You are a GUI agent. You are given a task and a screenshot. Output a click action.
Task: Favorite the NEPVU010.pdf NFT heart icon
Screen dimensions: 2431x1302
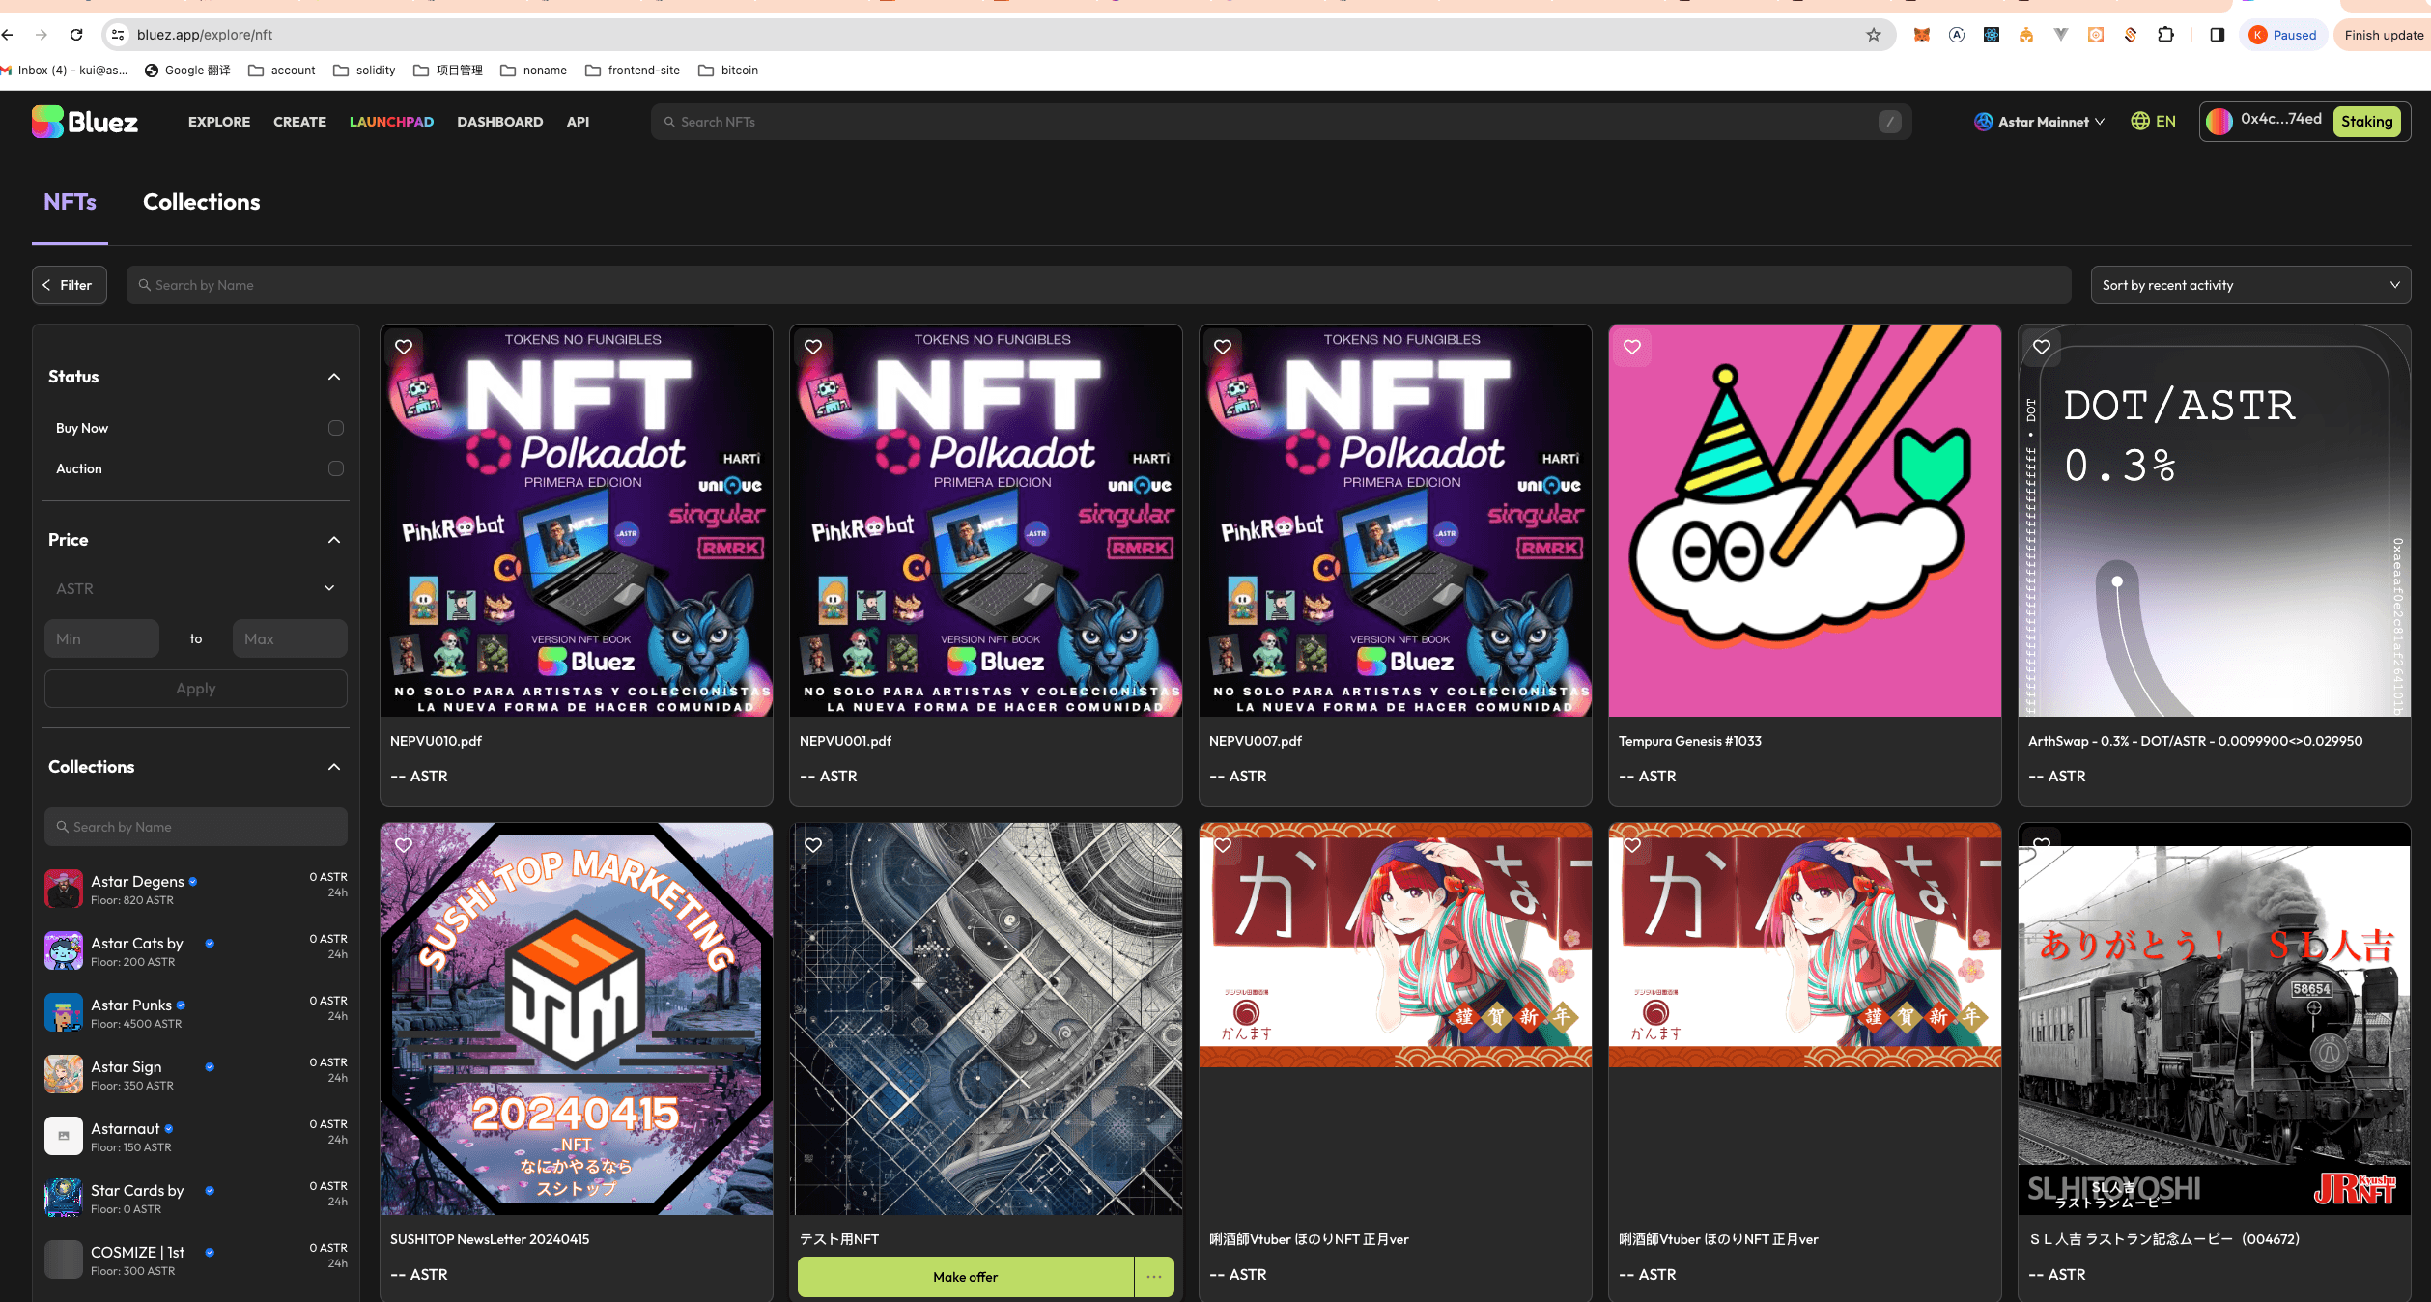(x=404, y=347)
